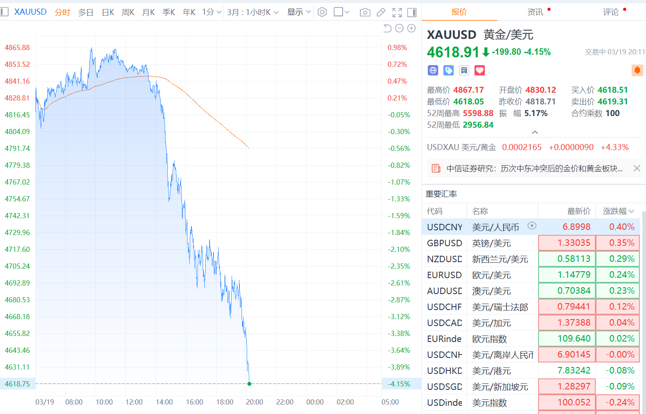Zoom in chart with plus icon
646x414 pixels.
point(411,28)
